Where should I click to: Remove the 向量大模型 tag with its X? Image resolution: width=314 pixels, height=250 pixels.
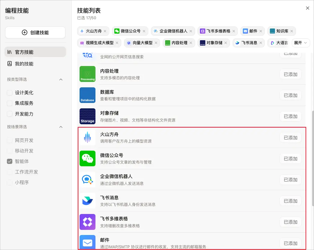tap(156, 43)
